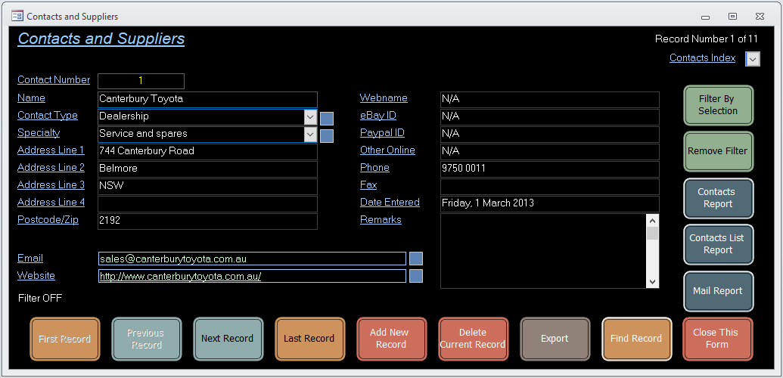
Task: Click the Email address field
Action: pos(252,259)
